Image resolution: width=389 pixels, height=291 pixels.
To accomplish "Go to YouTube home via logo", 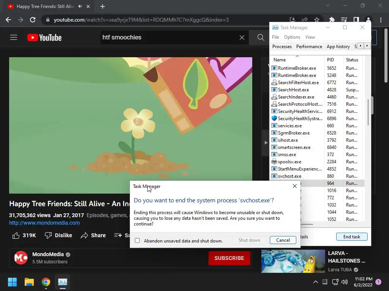I will 44,38.
